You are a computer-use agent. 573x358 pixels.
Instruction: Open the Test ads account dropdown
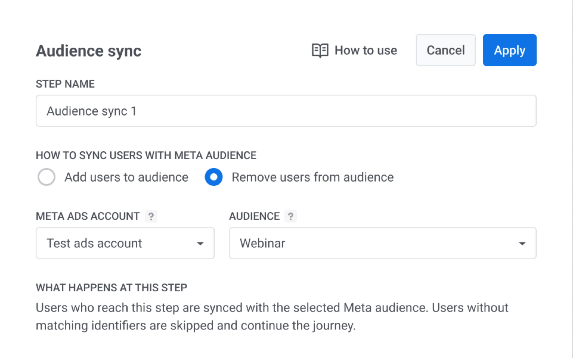pos(125,243)
